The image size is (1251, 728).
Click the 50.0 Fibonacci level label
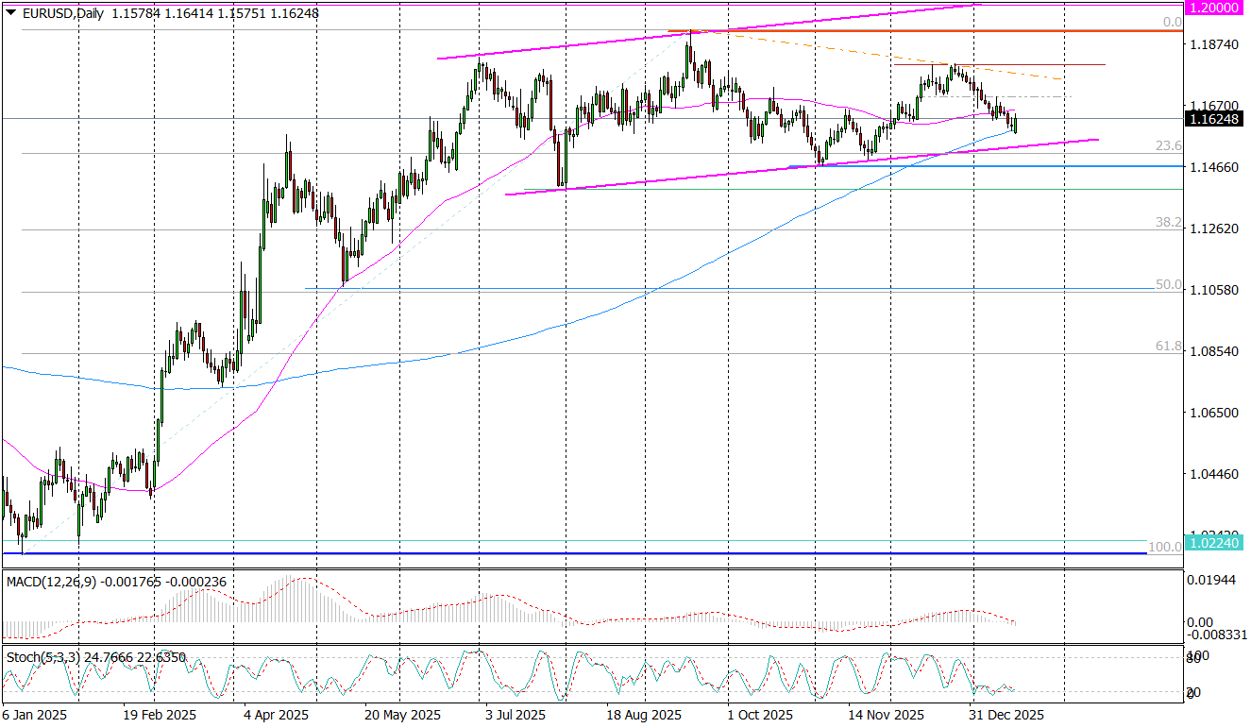1169,284
